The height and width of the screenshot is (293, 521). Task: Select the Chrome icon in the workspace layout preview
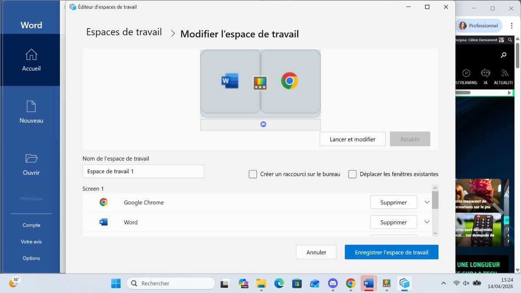tap(290, 81)
